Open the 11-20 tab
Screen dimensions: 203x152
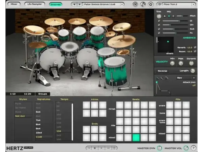tap(28, 94)
